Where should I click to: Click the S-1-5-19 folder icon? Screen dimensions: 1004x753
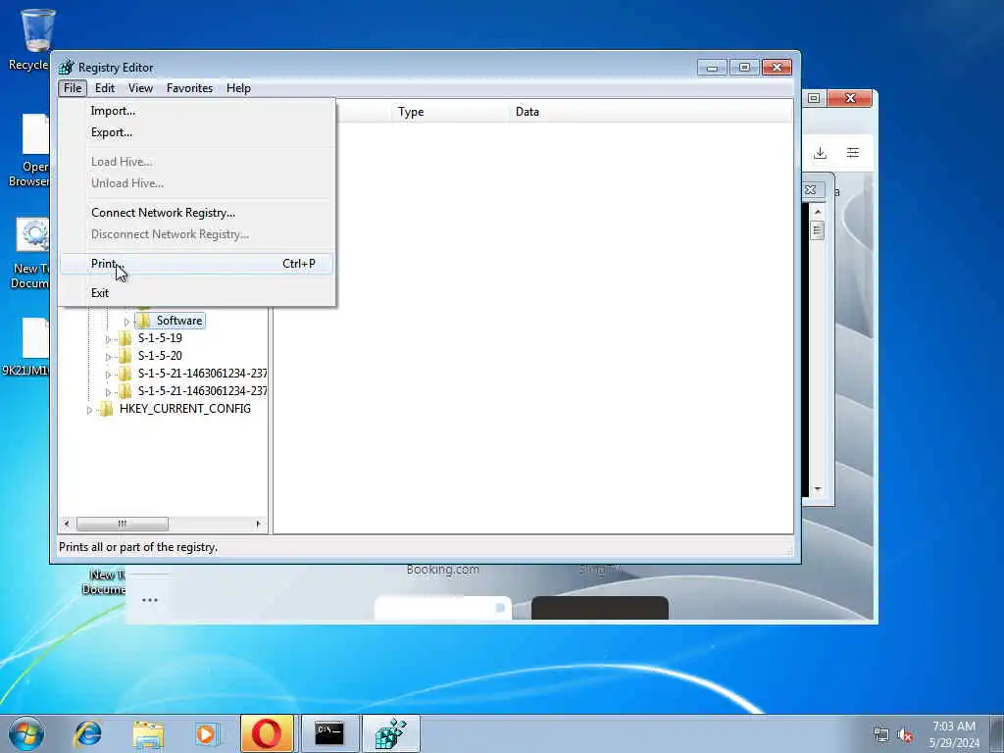point(125,338)
